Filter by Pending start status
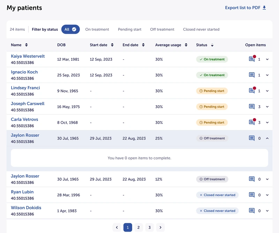This screenshot has width=279, height=233. click(x=129, y=29)
